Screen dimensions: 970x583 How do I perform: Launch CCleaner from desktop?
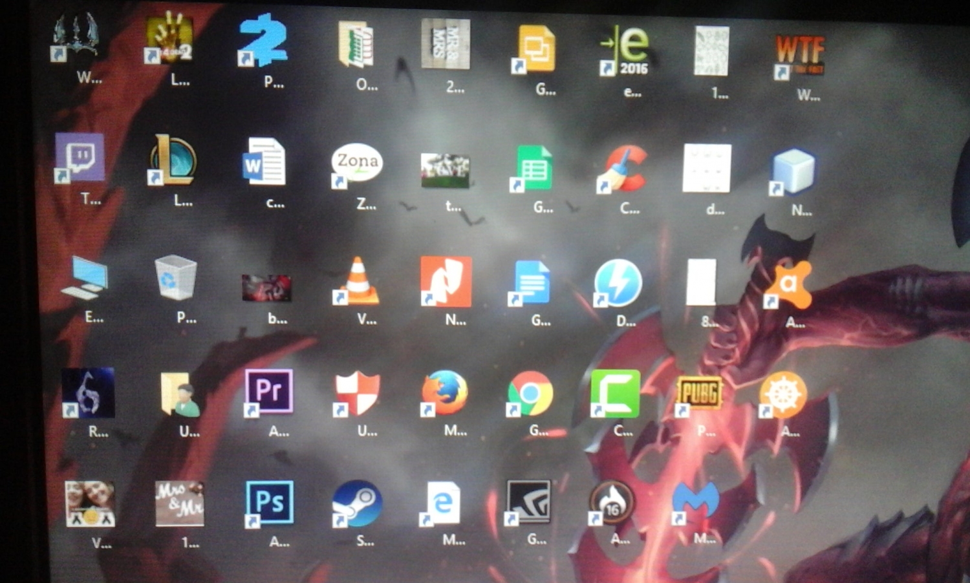tap(622, 169)
